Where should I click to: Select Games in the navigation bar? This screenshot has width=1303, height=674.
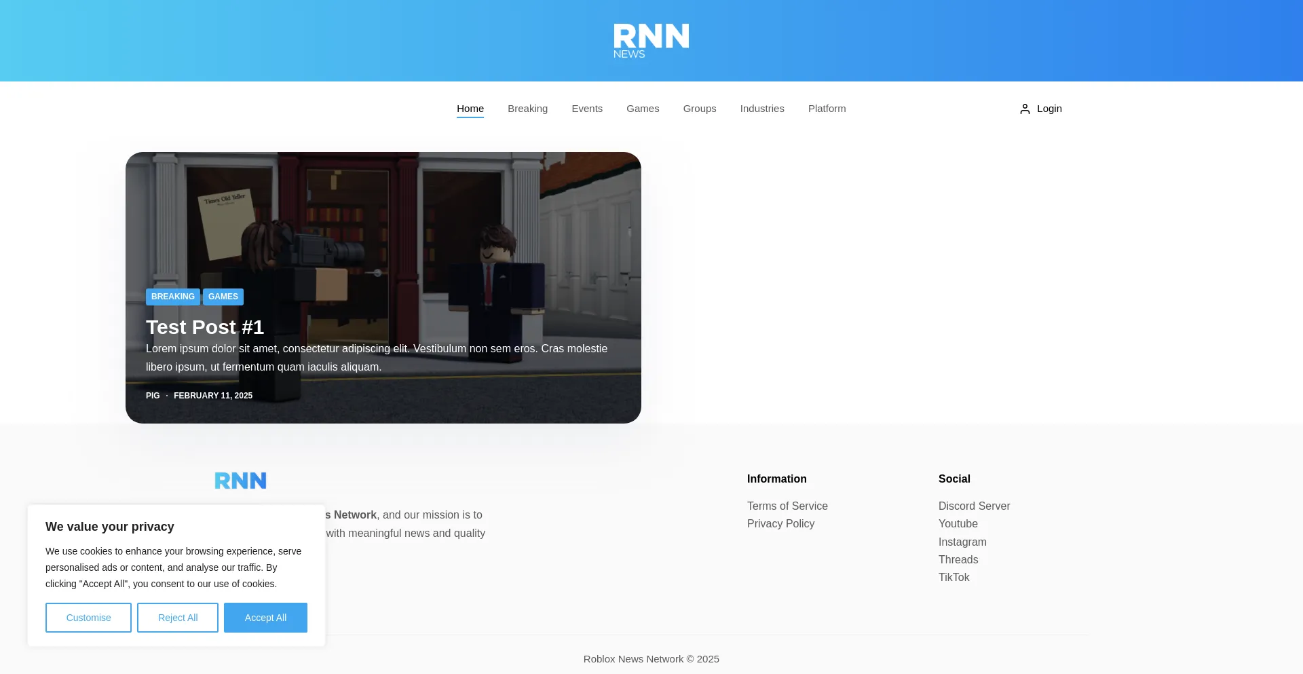coord(643,109)
